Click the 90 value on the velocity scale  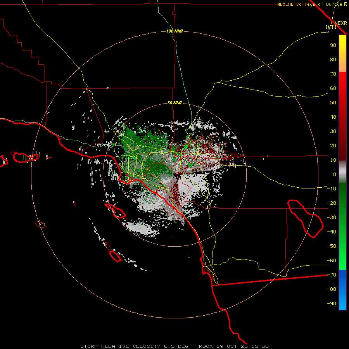[x=333, y=45]
